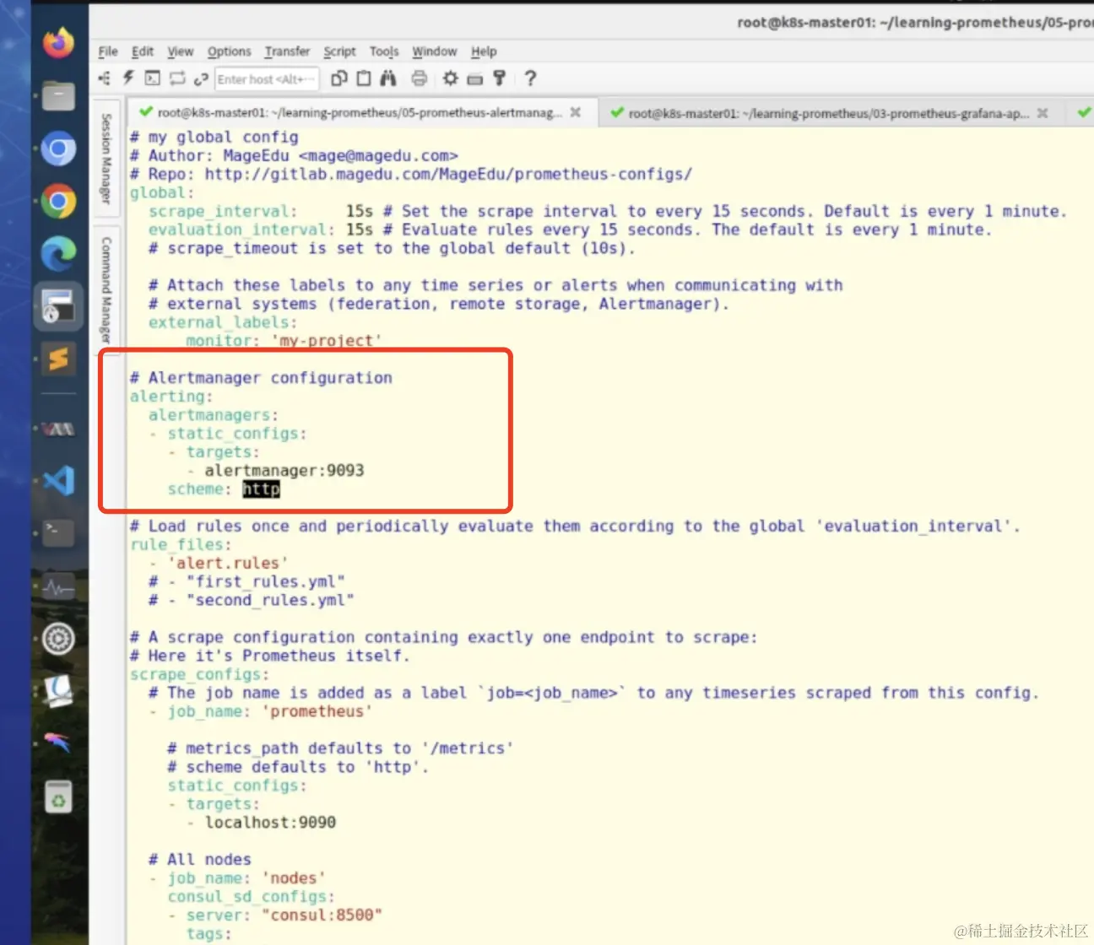Open the Window menu
The width and height of the screenshot is (1094, 945).
pos(434,51)
